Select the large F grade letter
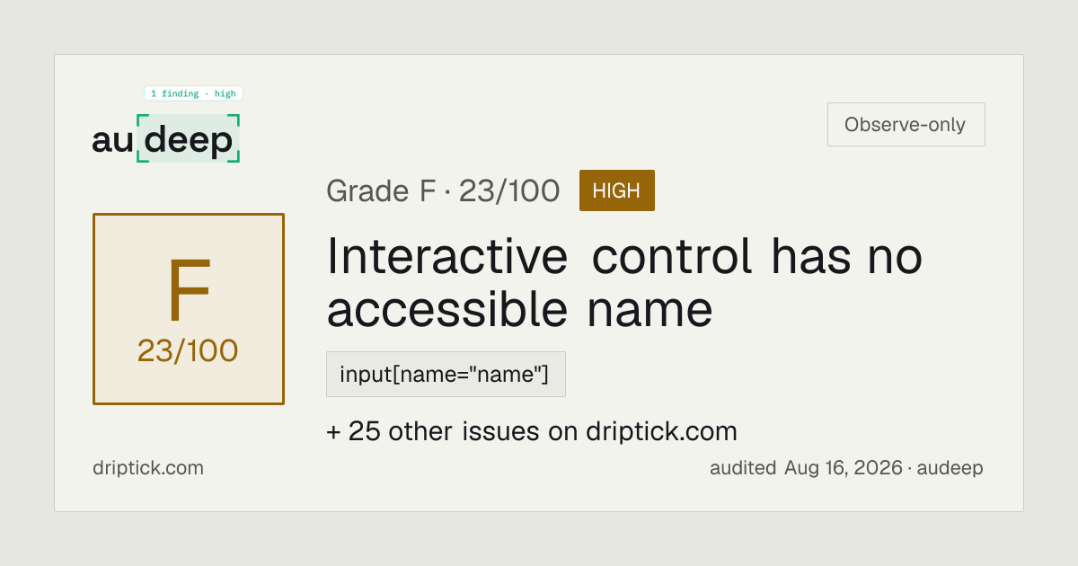The height and width of the screenshot is (566, 1078). (189, 291)
